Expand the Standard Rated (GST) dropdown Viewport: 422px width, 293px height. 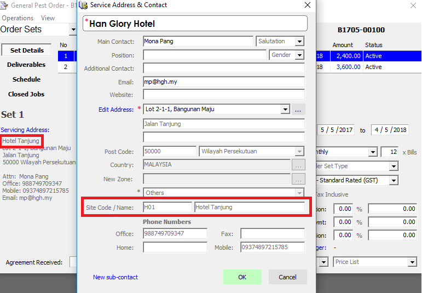click(x=394, y=180)
